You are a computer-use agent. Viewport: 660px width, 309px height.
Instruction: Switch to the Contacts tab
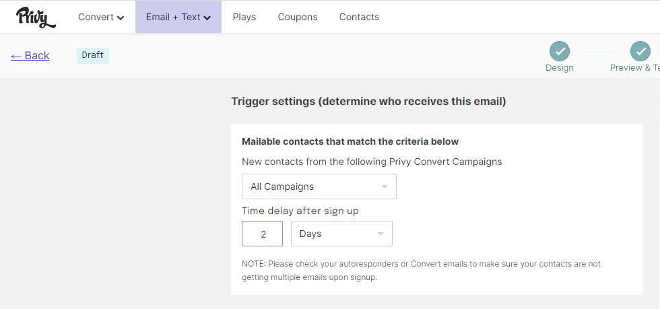click(359, 17)
